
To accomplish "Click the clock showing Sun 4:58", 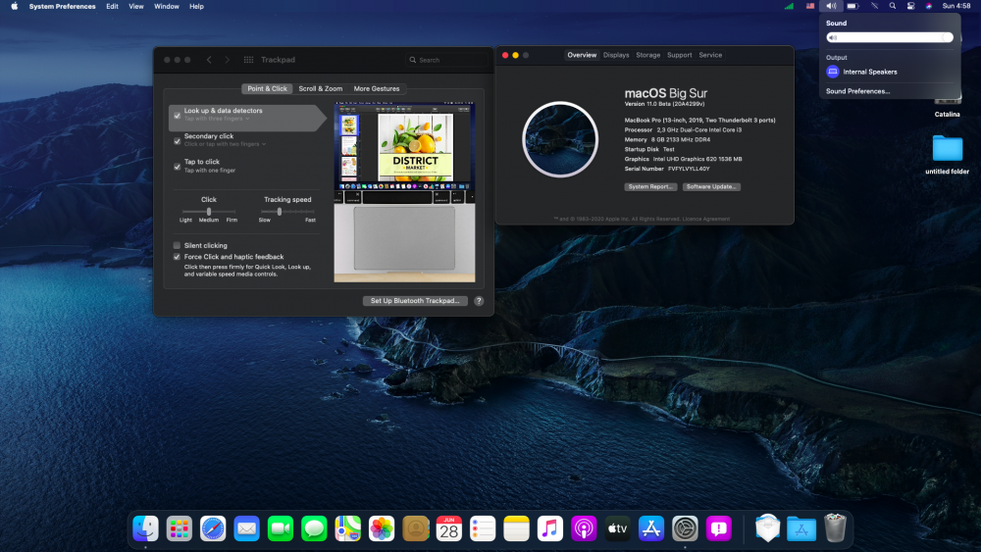I will point(955,6).
